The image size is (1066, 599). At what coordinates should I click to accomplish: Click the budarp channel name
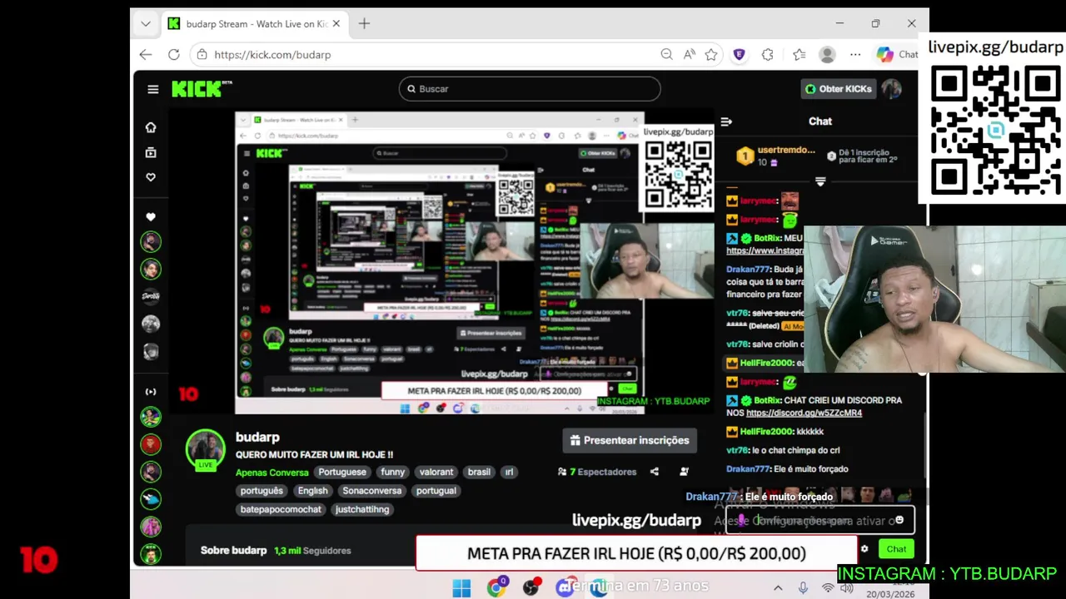tap(257, 437)
